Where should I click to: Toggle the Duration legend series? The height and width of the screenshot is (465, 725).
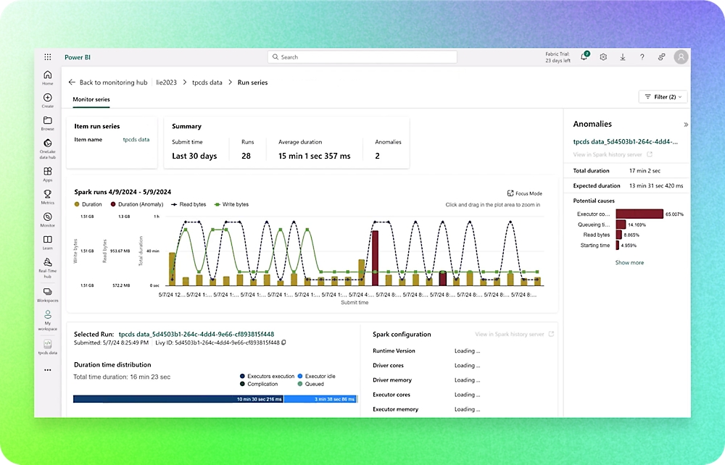(x=88, y=204)
